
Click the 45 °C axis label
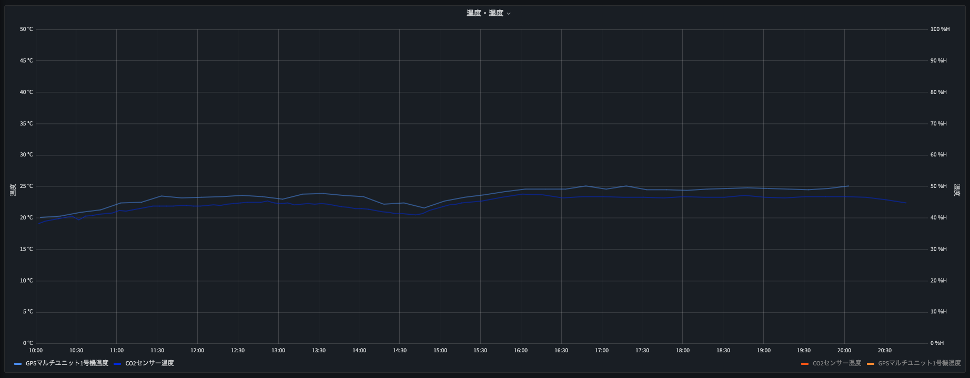pos(26,61)
